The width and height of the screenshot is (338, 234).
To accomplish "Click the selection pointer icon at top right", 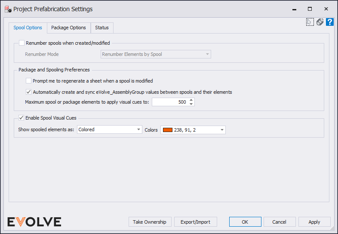I will (310, 22).
